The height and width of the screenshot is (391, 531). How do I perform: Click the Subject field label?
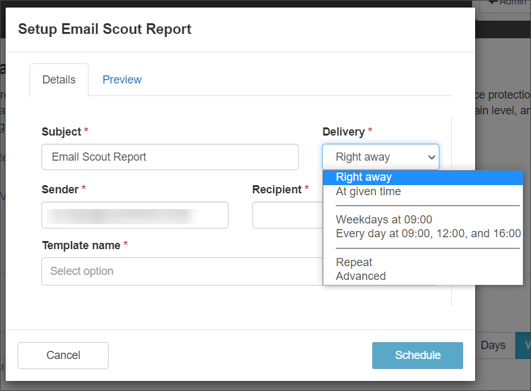pos(62,132)
